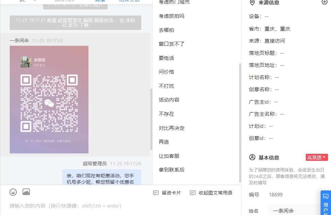
Task: Click the 来源信息 location pin icon
Action: coord(252,3)
